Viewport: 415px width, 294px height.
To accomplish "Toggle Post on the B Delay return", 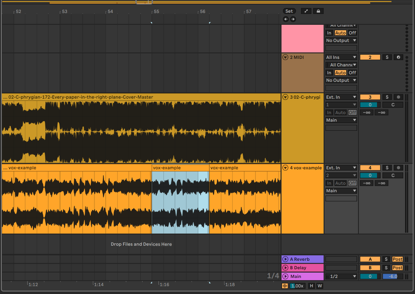I will tap(397, 268).
